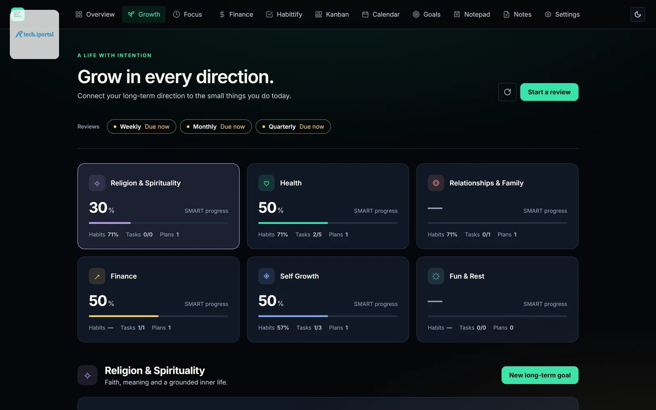Click Habits 57% in Self Growth card

coord(273,328)
